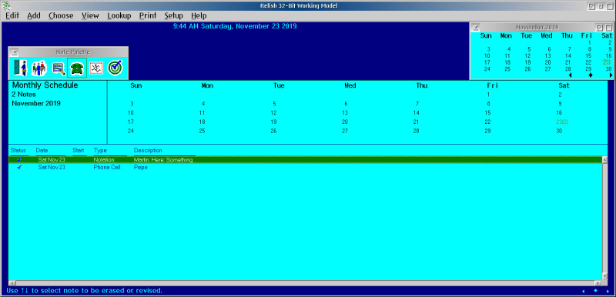Open the Relish title bar system menu icon
Screen dimensions: 616x297
pyautogui.click(x=6, y=6)
